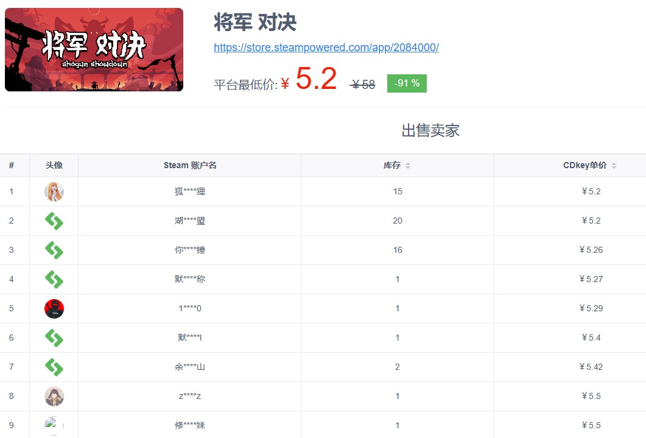Click the green avatar of seller 余****山
646x438 pixels.
[x=54, y=367]
